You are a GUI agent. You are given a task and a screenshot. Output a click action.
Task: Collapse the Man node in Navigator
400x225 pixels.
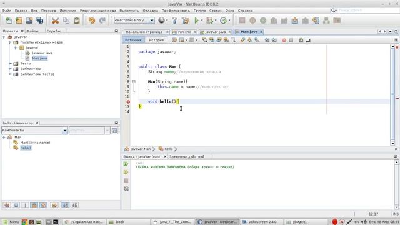[4, 137]
